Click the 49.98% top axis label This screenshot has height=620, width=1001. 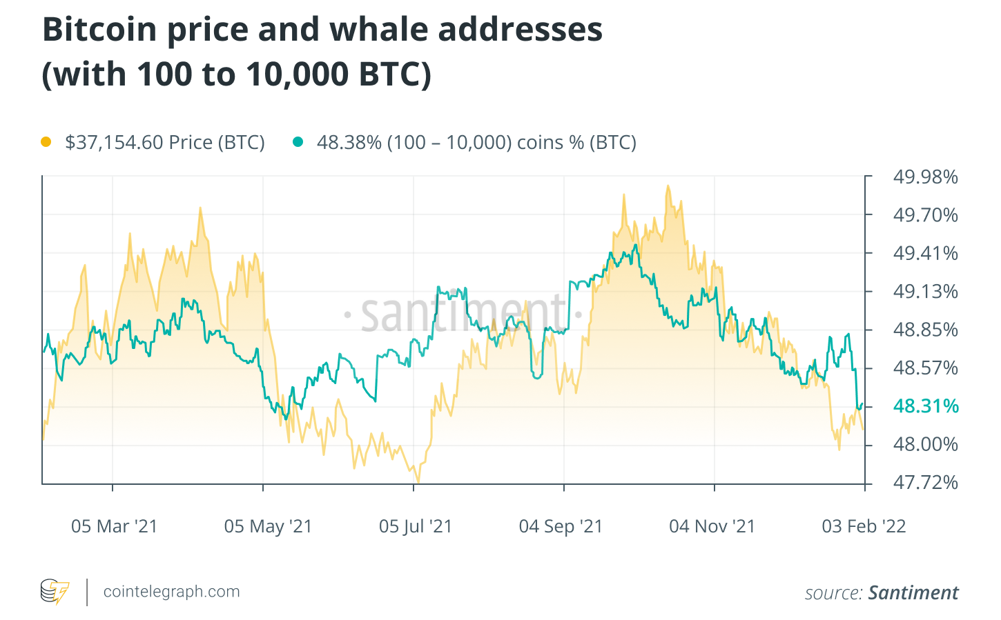[x=926, y=177]
